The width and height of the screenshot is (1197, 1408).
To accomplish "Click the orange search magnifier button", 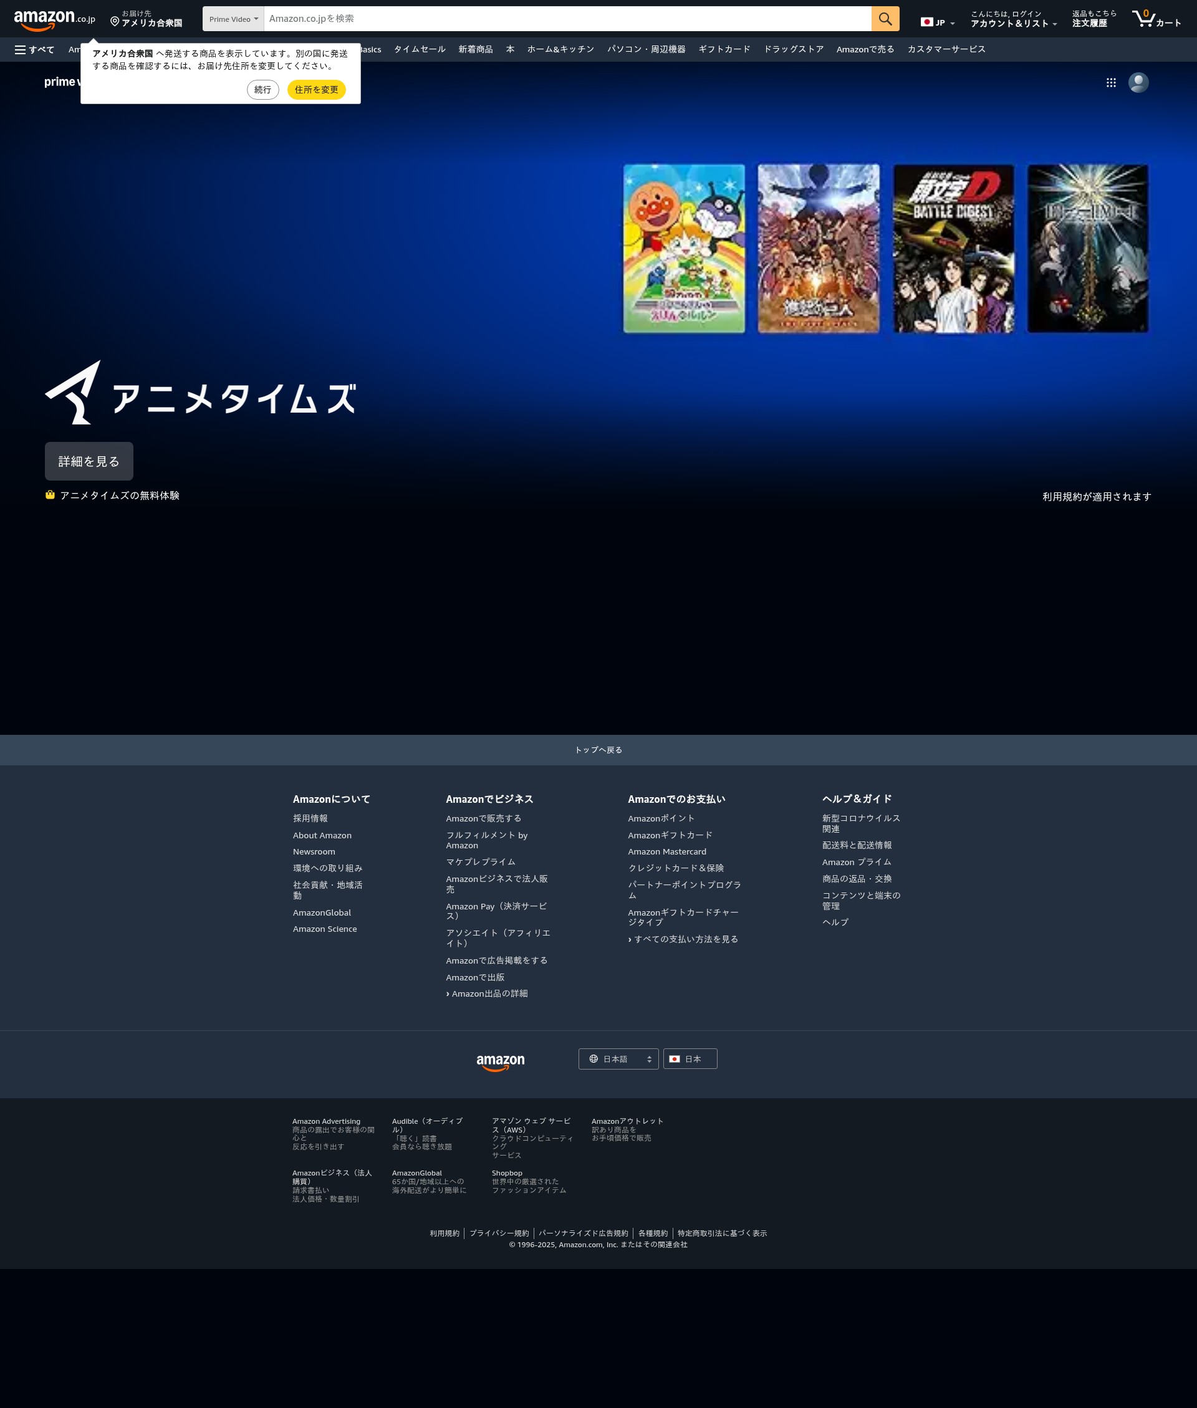I will coord(885,19).
